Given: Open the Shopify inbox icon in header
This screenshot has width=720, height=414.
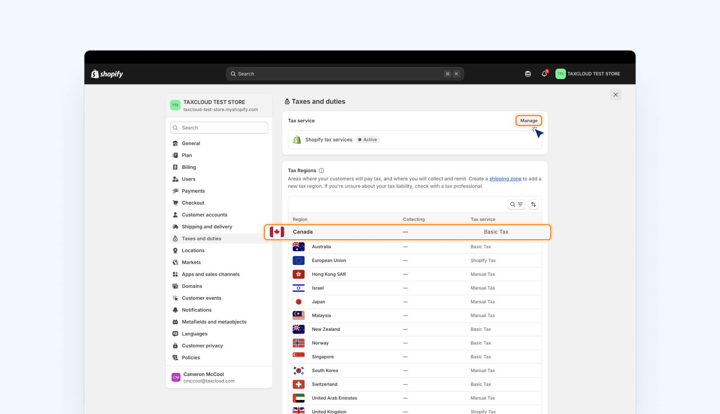Looking at the screenshot, I should [x=528, y=74].
